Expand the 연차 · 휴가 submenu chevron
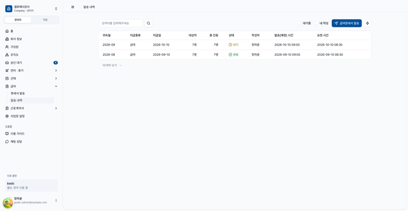 pyautogui.click(x=56, y=70)
